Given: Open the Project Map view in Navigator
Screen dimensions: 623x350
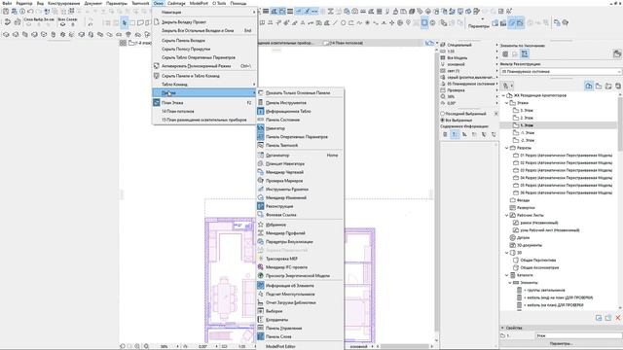Looking at the screenshot, I should 589,86.
